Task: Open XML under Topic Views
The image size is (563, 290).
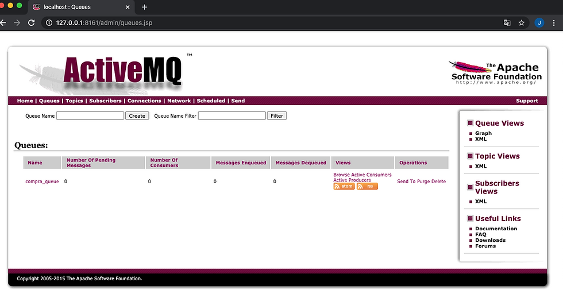Action: [x=481, y=166]
